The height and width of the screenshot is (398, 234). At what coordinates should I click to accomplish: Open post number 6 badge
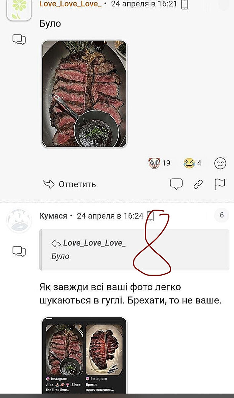coord(222,215)
